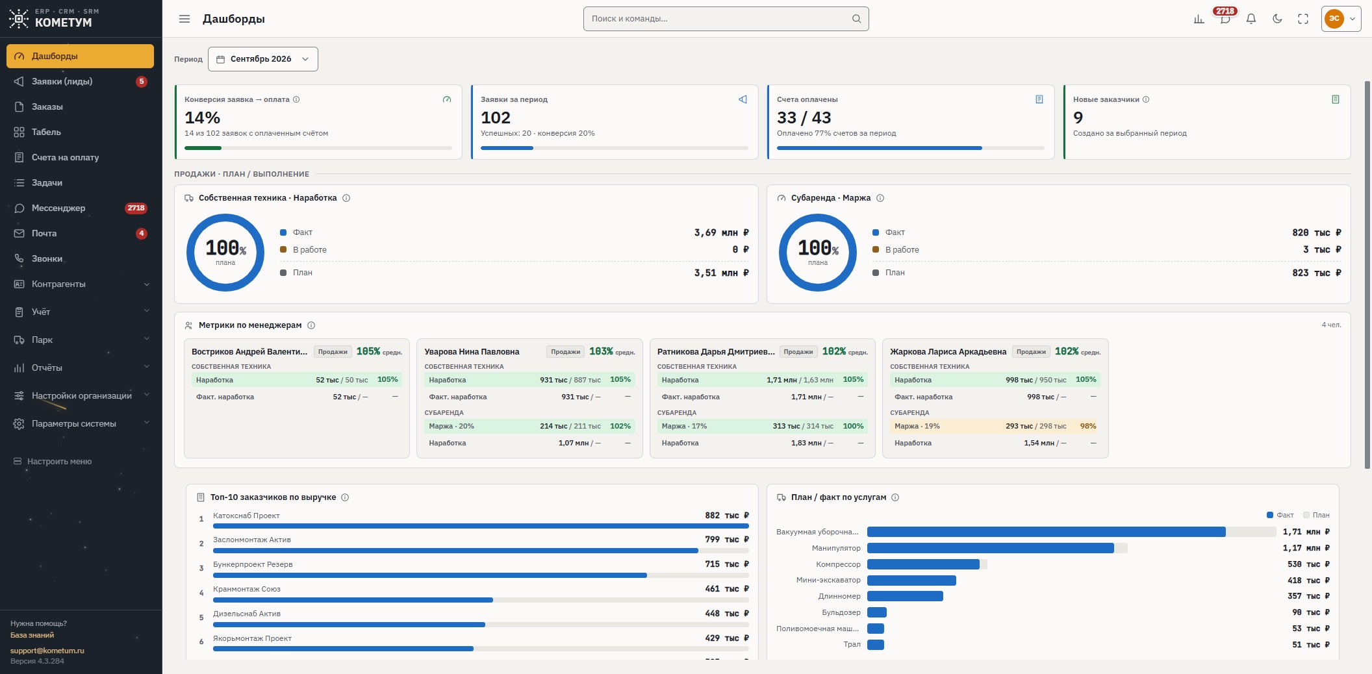Click Продажи tag on Уварова Нина Павловна card
Screen dimensions: 1372x674
point(565,352)
